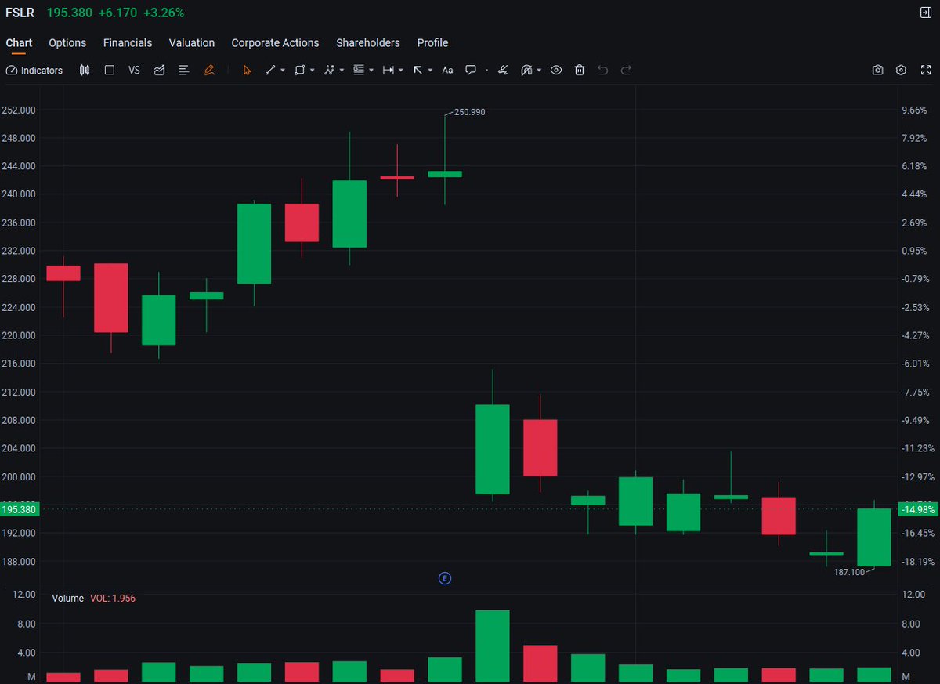Click the square layout icon
Viewport: 940px width, 684px height.
tap(110, 70)
